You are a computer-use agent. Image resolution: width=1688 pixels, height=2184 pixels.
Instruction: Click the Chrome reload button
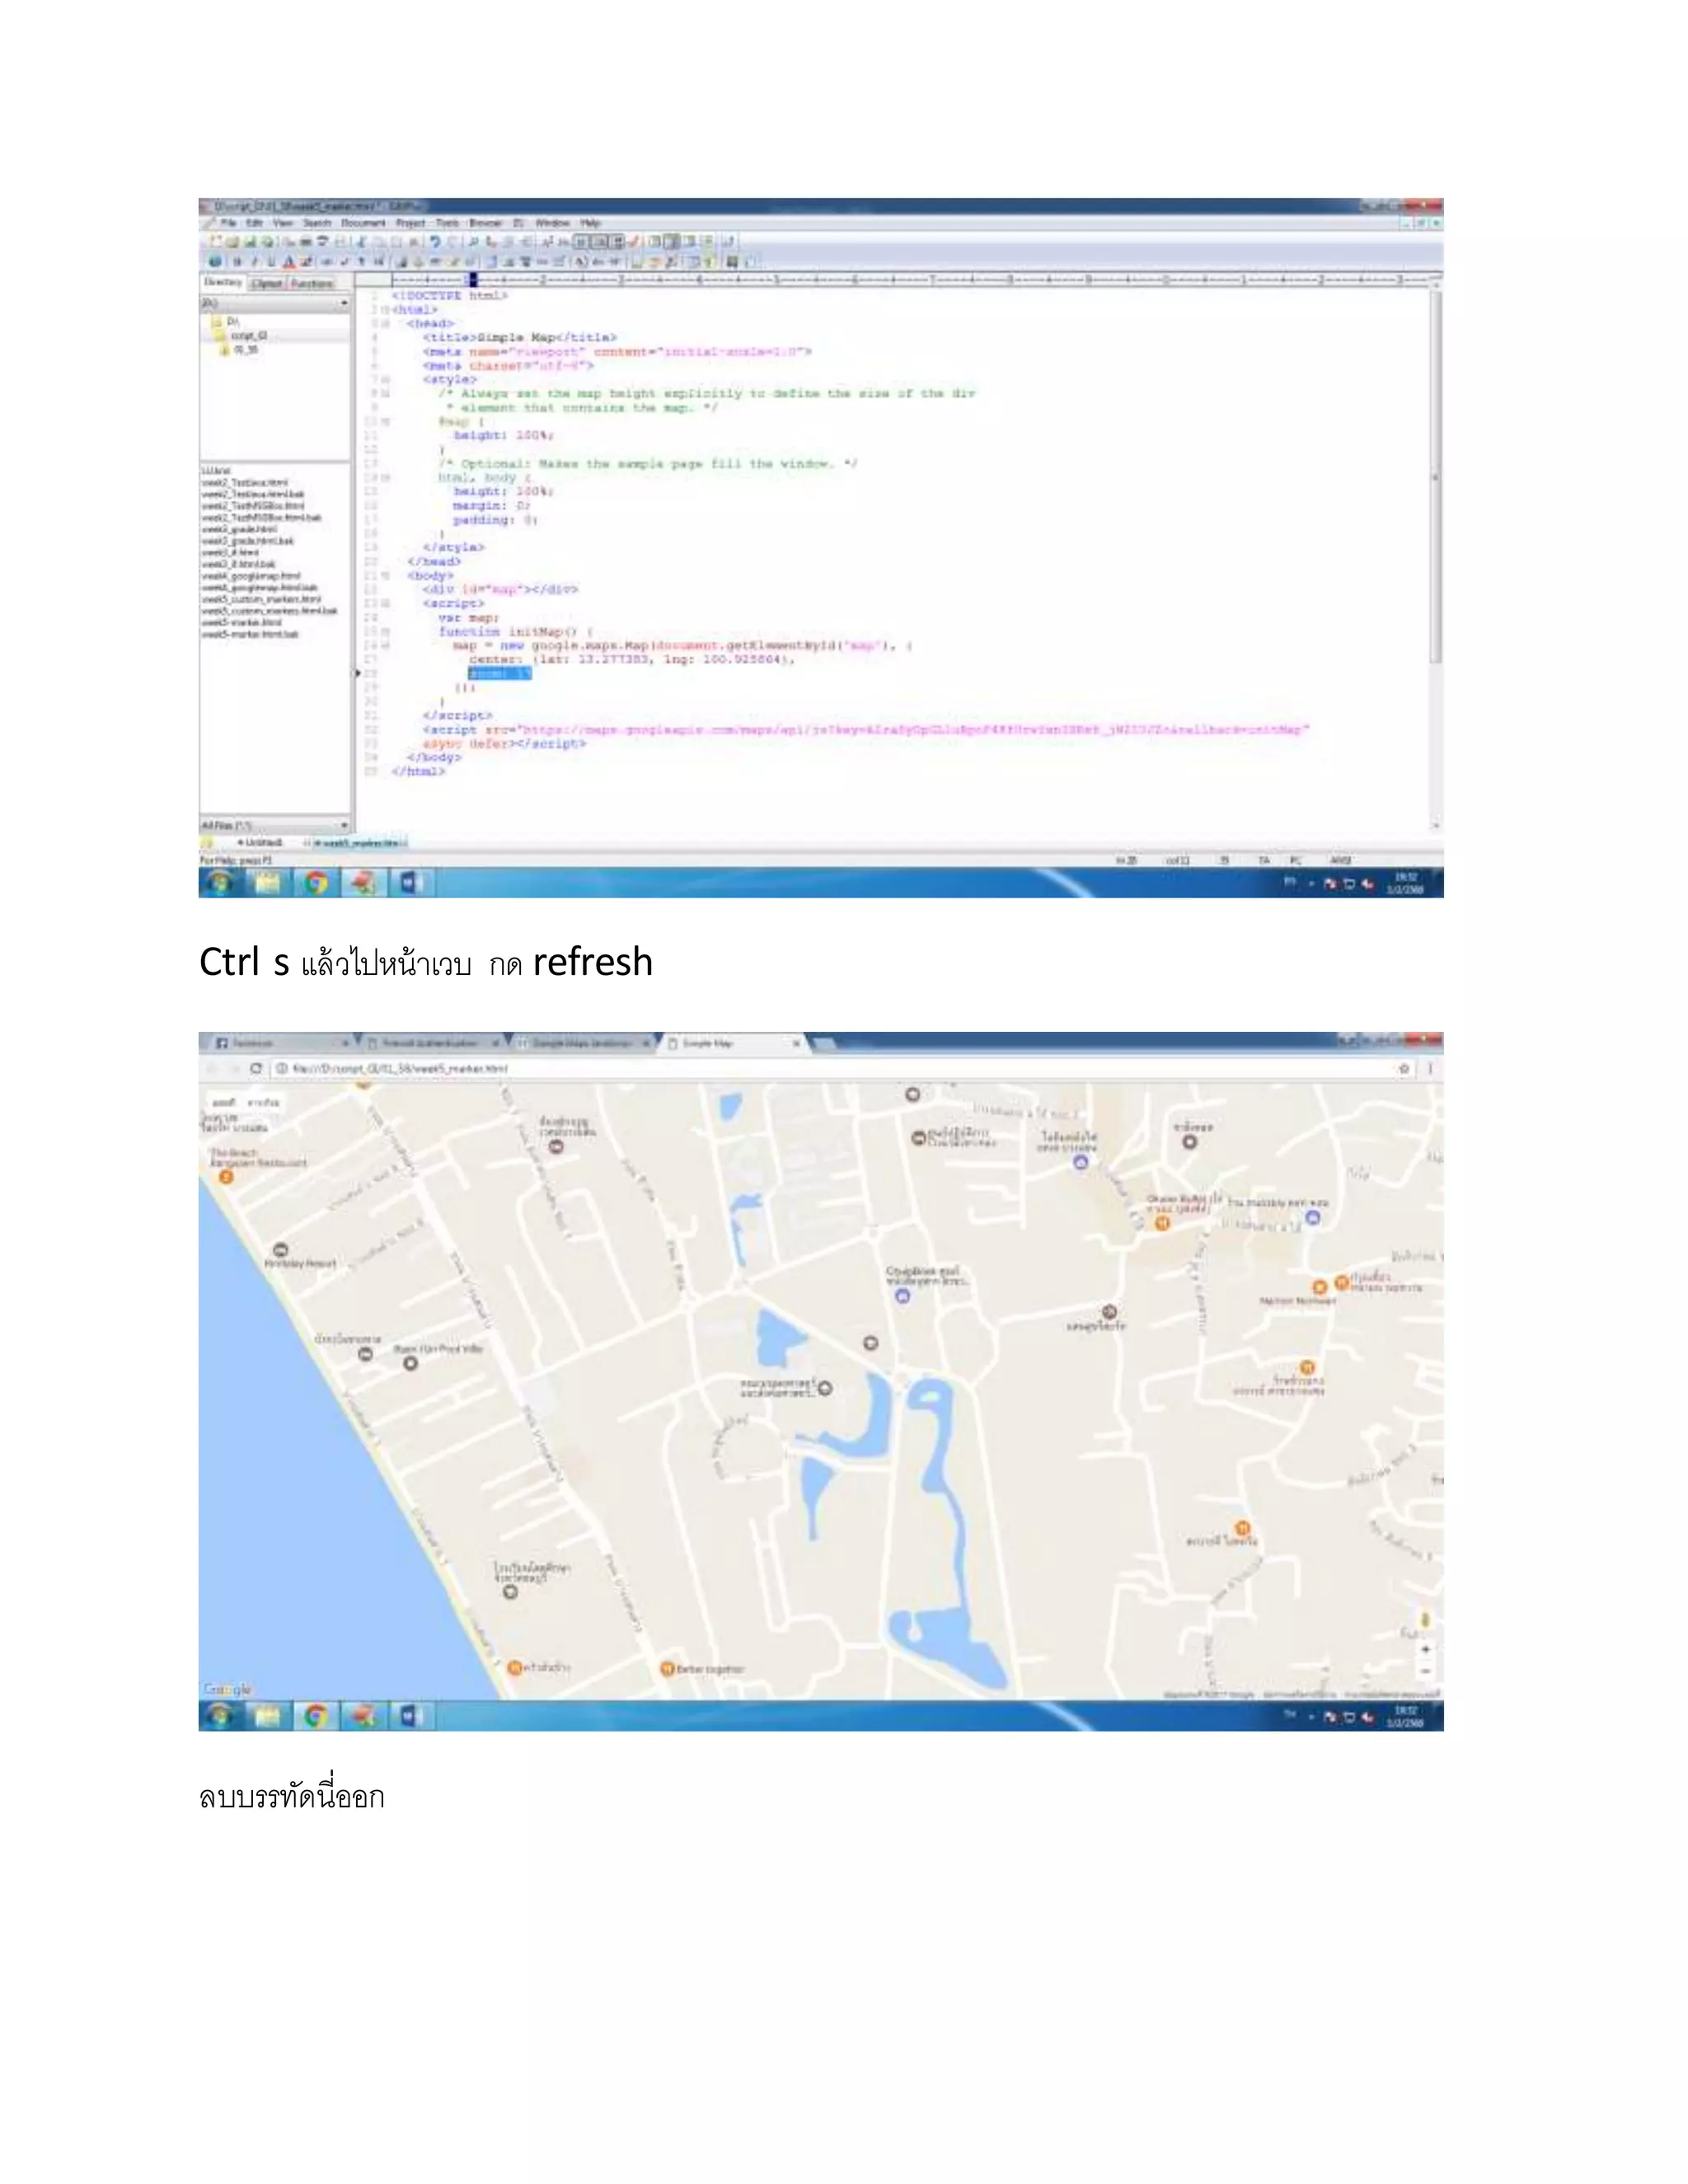coord(256,1068)
